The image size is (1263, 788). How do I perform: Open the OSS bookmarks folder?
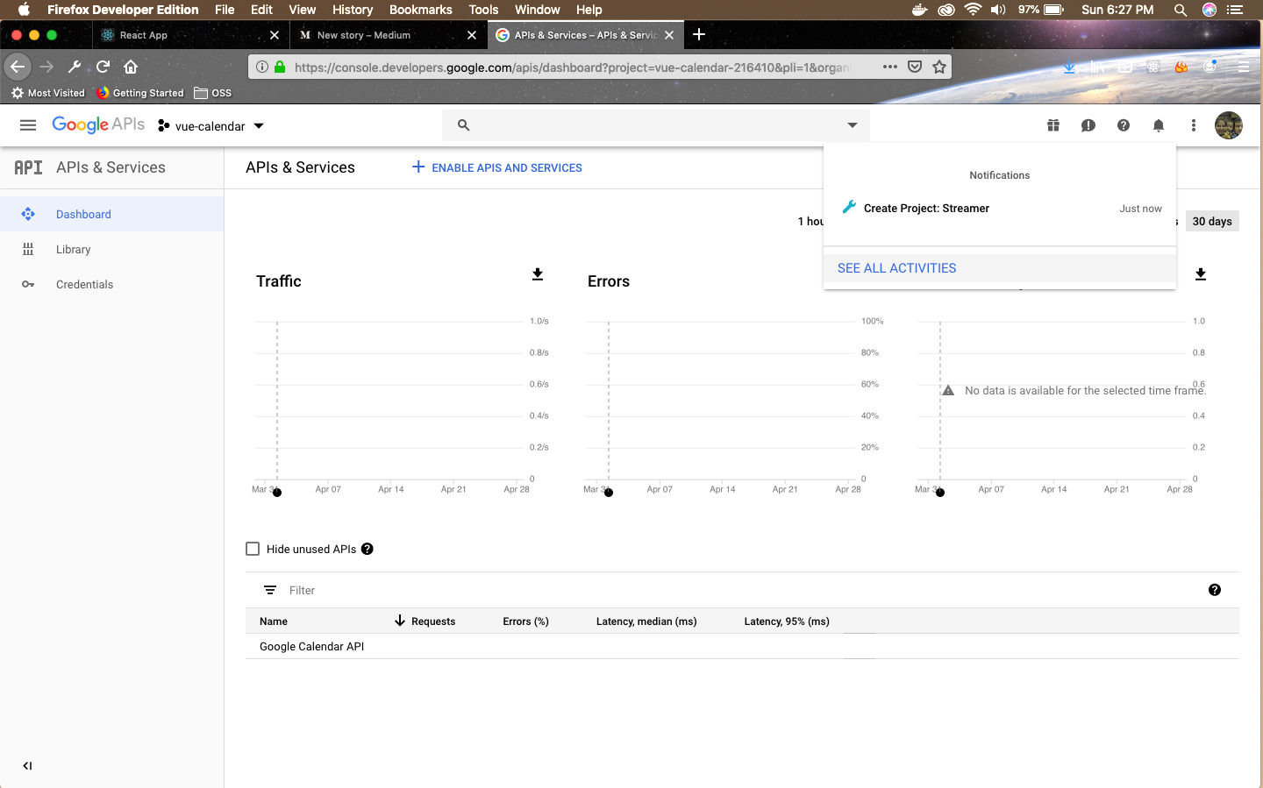pyautogui.click(x=213, y=93)
